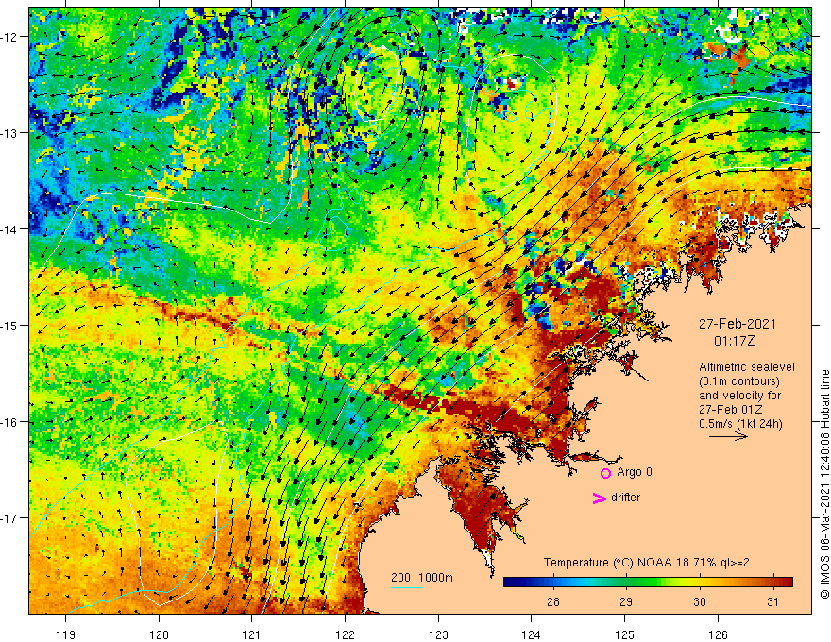Screen dimensions: 831x642
Task: Click the temperature color bar
Action: [648, 583]
